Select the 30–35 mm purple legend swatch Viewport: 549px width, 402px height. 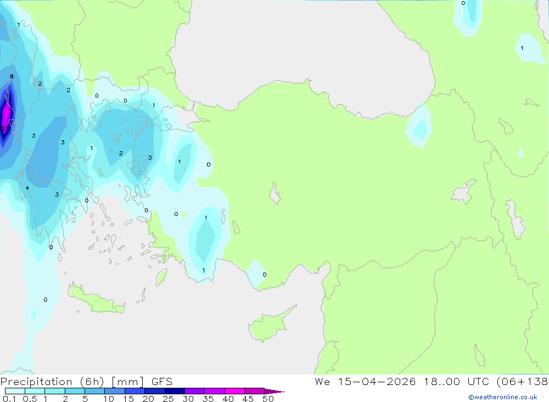click(194, 391)
